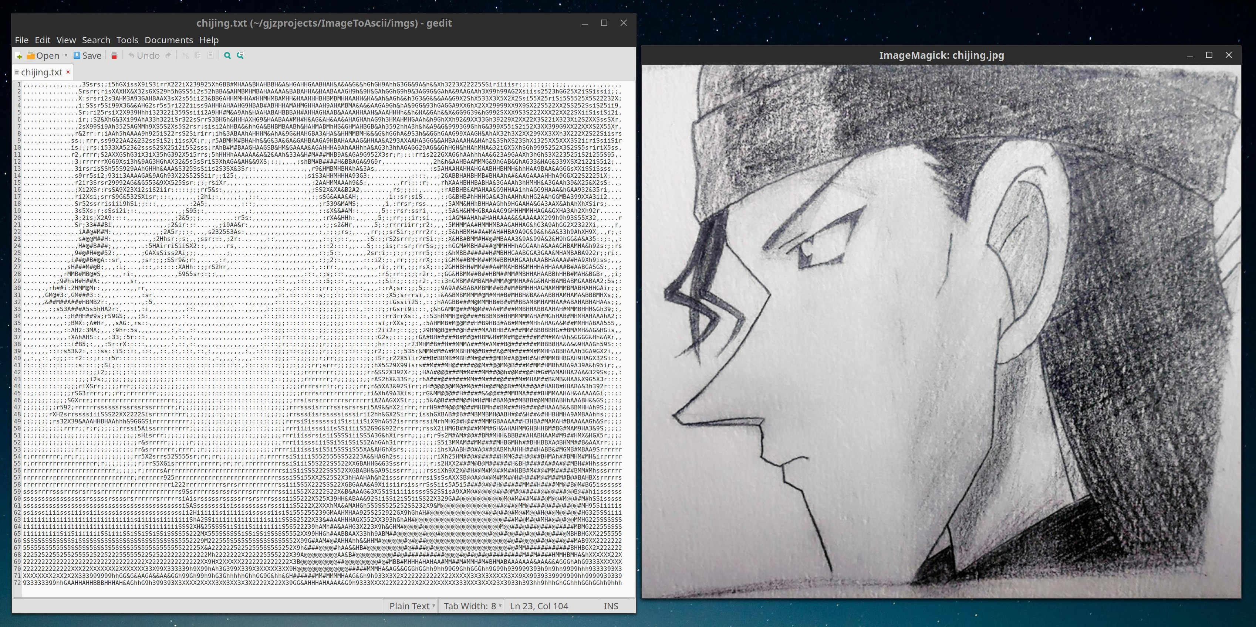1256x627 pixels.
Task: Toggle the INS insert mode indicator
Action: [x=611, y=606]
